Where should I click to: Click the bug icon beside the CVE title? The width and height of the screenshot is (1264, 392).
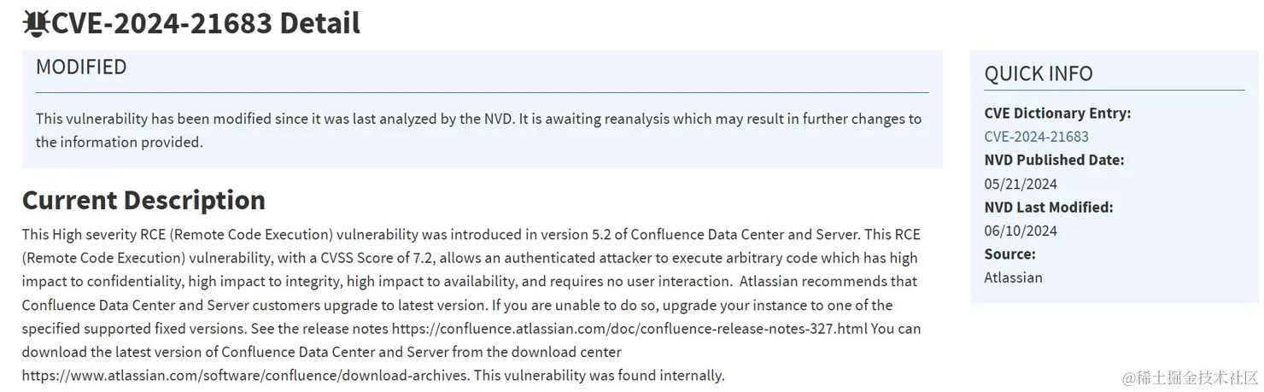tap(36, 23)
